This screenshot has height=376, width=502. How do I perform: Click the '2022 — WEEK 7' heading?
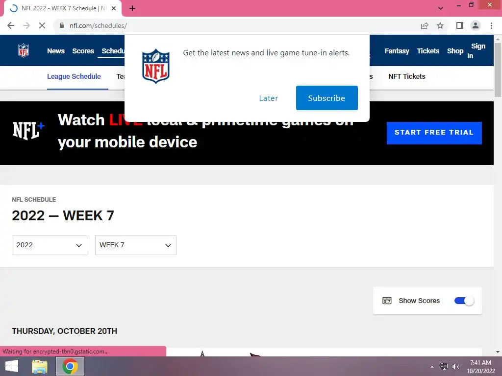tap(63, 215)
